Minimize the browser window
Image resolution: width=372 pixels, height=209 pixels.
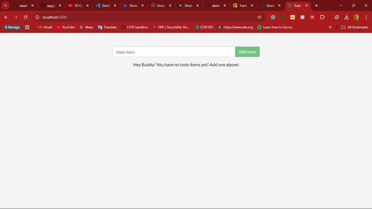tap(341, 6)
